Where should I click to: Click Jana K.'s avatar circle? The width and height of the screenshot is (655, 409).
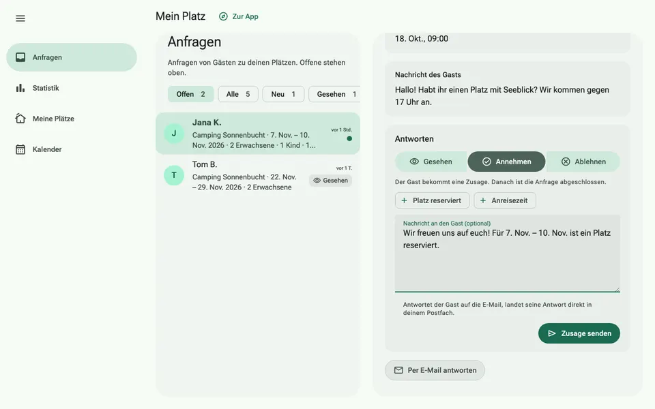click(174, 134)
